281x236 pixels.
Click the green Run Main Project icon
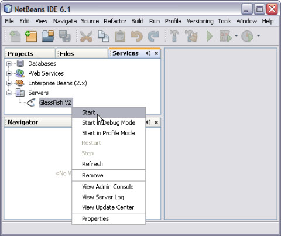[x=210, y=36]
